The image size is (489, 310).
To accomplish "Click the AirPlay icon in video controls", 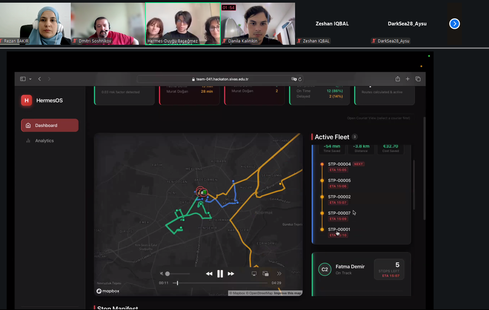I will coord(254,274).
